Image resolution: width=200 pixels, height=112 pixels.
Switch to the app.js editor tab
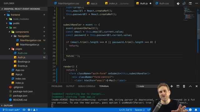click(x=92, y=3)
